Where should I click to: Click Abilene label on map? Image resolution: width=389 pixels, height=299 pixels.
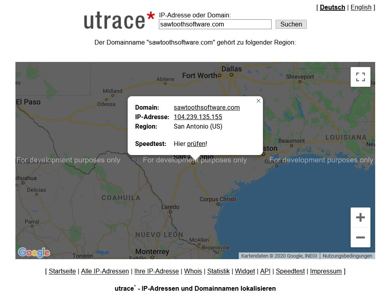tap(165, 79)
